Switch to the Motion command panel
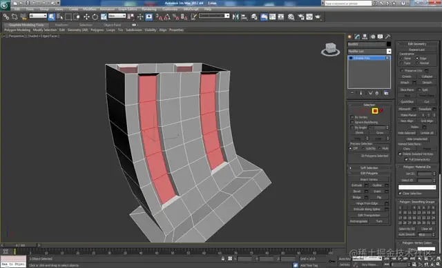Image resolution: width=442 pixels, height=268 pixels. pyautogui.click(x=373, y=37)
